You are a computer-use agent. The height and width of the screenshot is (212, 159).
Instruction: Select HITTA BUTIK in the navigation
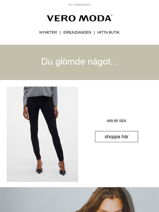tap(109, 32)
